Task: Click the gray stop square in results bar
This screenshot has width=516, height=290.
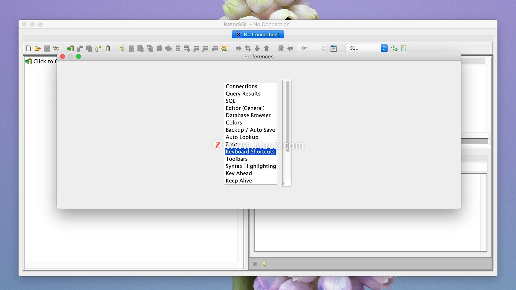Action: pos(255,264)
